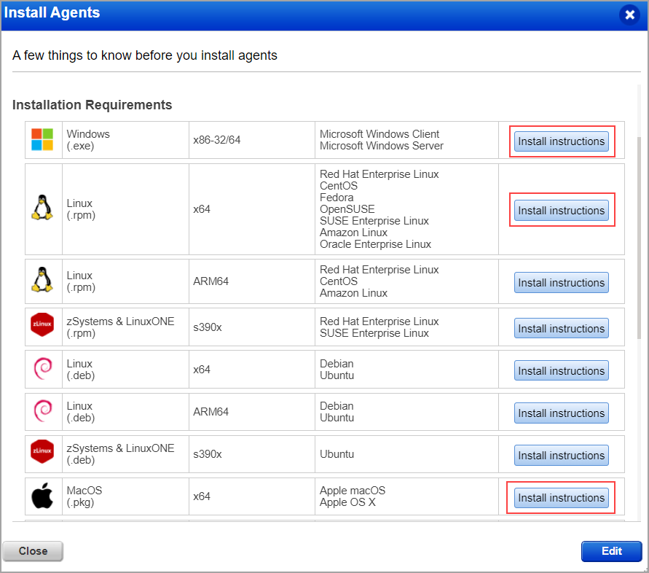Click the Apple icon for MacOS pkg
Viewport: 649px width, 573px height.
[x=42, y=496]
